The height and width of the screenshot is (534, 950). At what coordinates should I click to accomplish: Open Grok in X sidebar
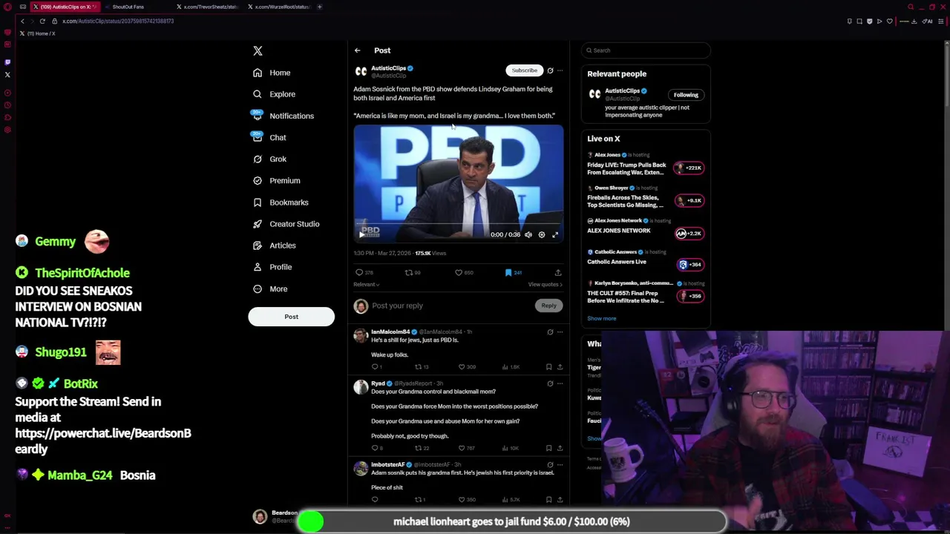point(269,159)
